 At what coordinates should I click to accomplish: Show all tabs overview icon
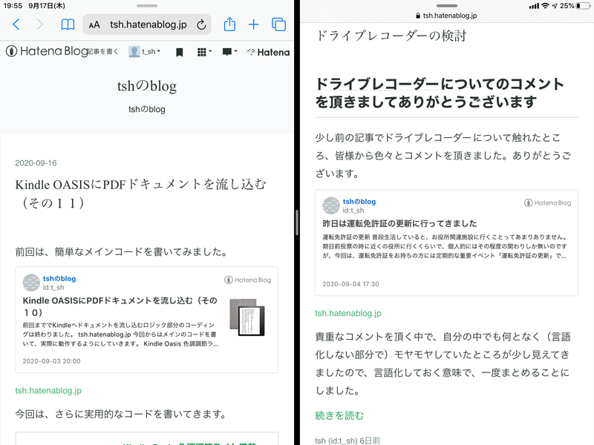[x=279, y=24]
